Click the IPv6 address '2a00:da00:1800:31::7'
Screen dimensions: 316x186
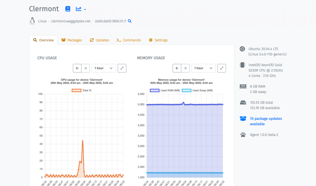(x=111, y=21)
